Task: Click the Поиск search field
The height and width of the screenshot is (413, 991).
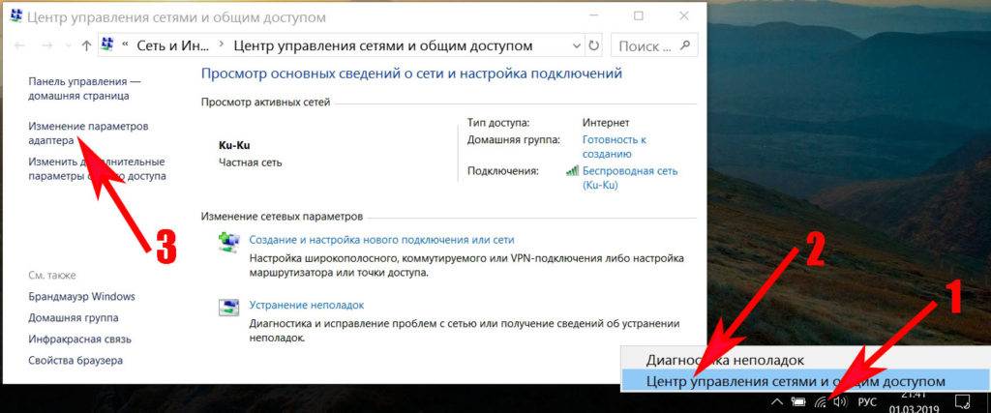Action: click(x=646, y=45)
